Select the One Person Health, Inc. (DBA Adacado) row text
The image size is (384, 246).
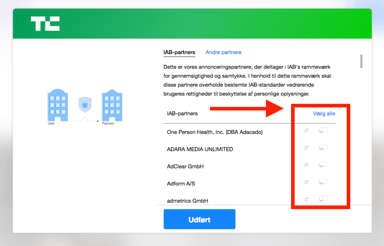pyautogui.click(x=215, y=132)
